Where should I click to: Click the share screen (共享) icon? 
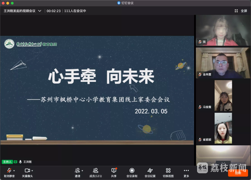[x=114, y=170]
